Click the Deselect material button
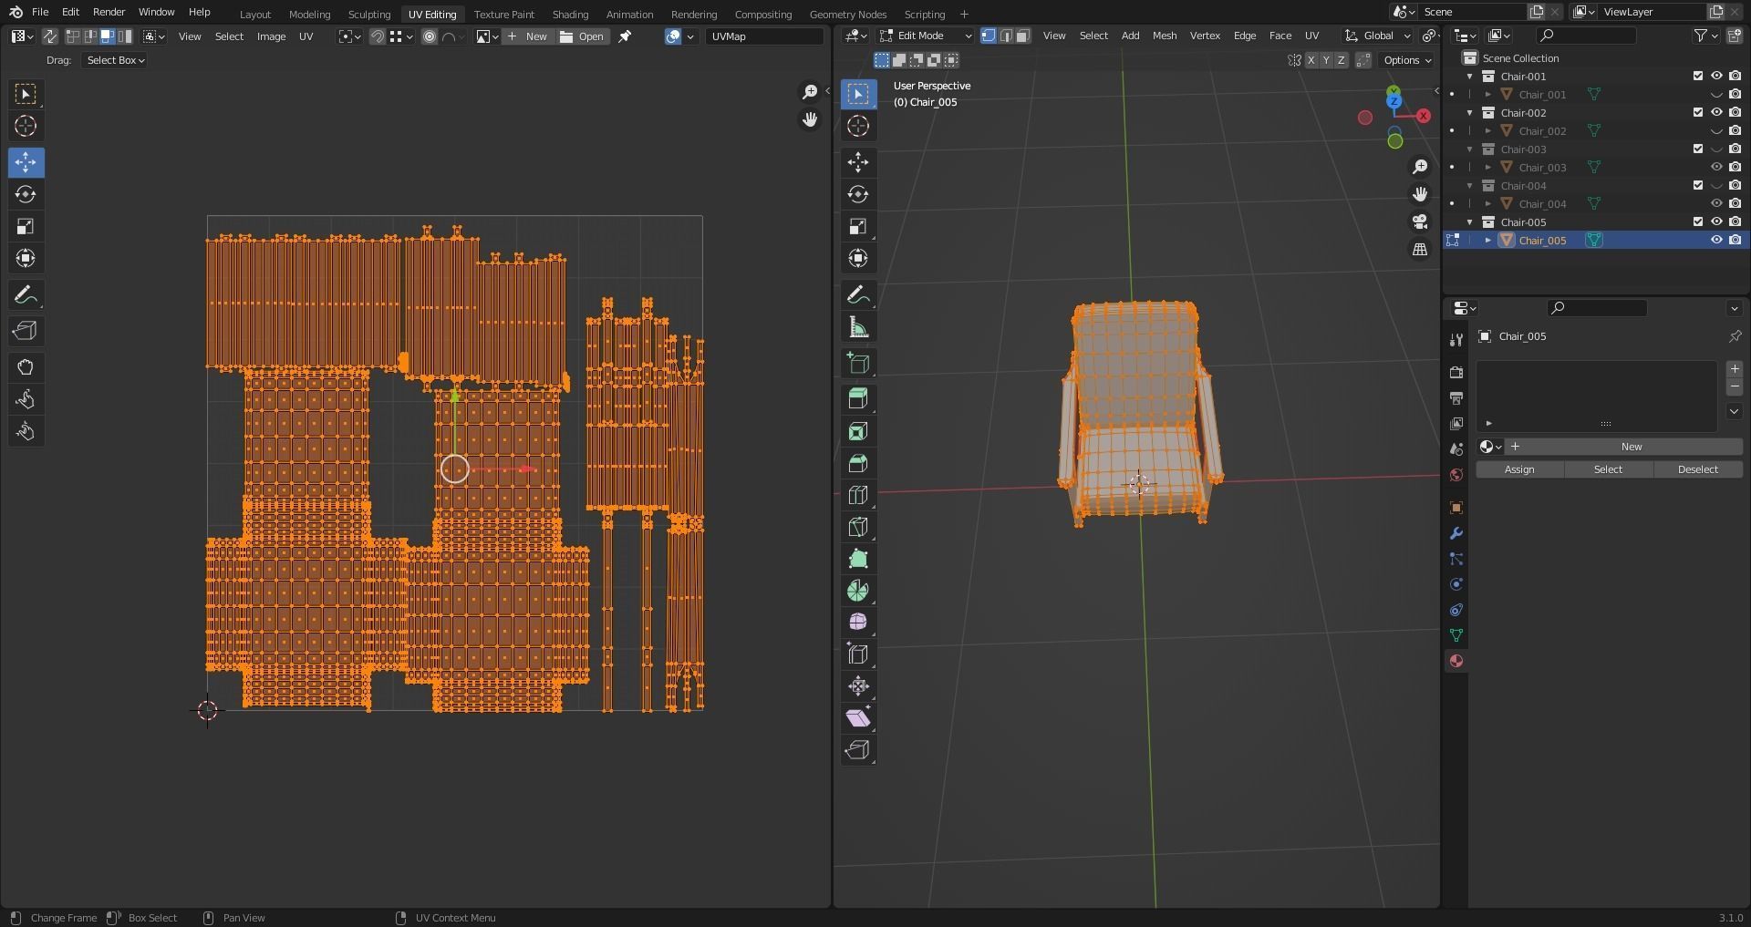Image resolution: width=1751 pixels, height=927 pixels. 1698,469
